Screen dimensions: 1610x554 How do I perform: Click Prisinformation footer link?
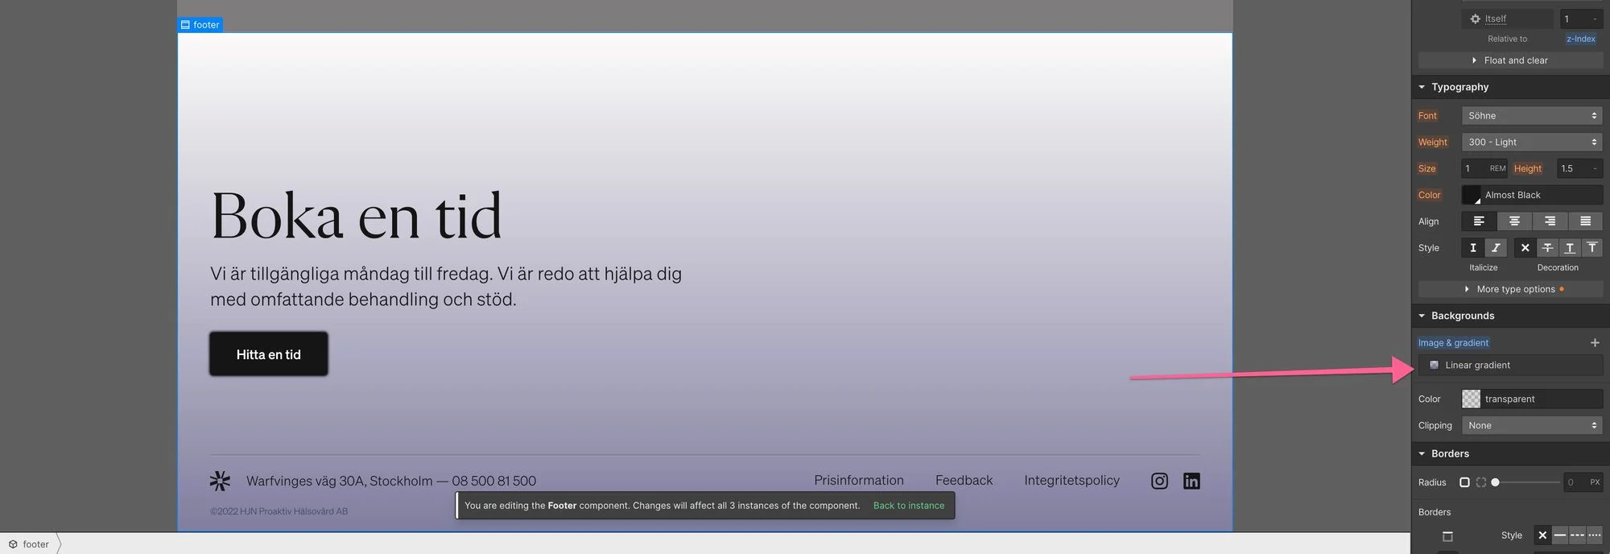pos(859,481)
